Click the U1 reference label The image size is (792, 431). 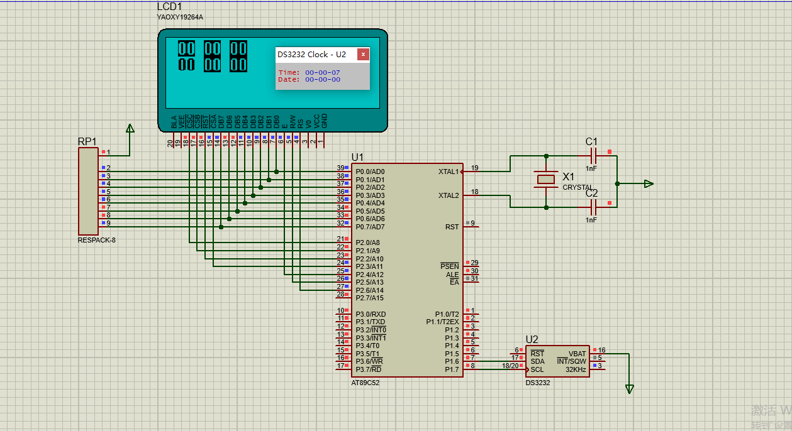tap(357, 156)
